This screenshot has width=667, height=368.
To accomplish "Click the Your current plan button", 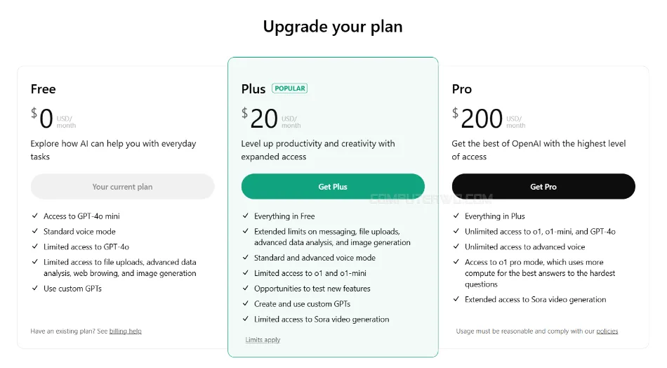I will tap(122, 186).
